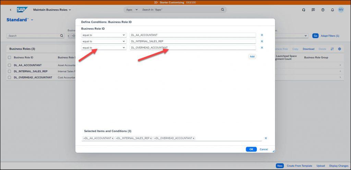Click the DL_OVERHEAD_ACCOUNTANT condition value field
Screen dimensions: 351x170
click(193, 48)
